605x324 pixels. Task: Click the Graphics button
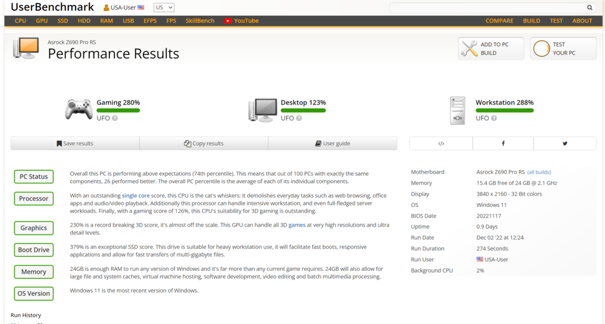(x=33, y=228)
